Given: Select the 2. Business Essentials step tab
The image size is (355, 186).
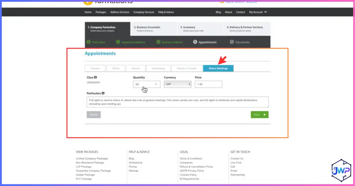Looking at the screenshot, I should [x=154, y=29].
